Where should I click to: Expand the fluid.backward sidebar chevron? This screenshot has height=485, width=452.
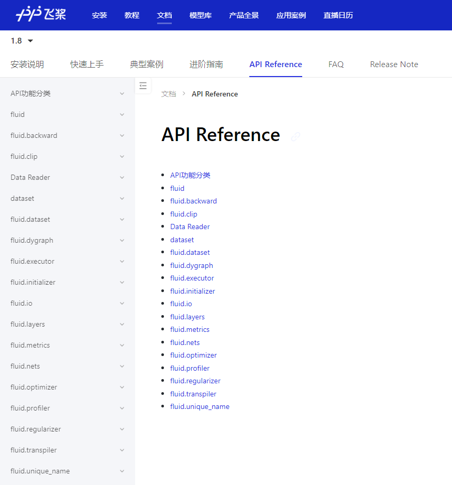(x=122, y=135)
